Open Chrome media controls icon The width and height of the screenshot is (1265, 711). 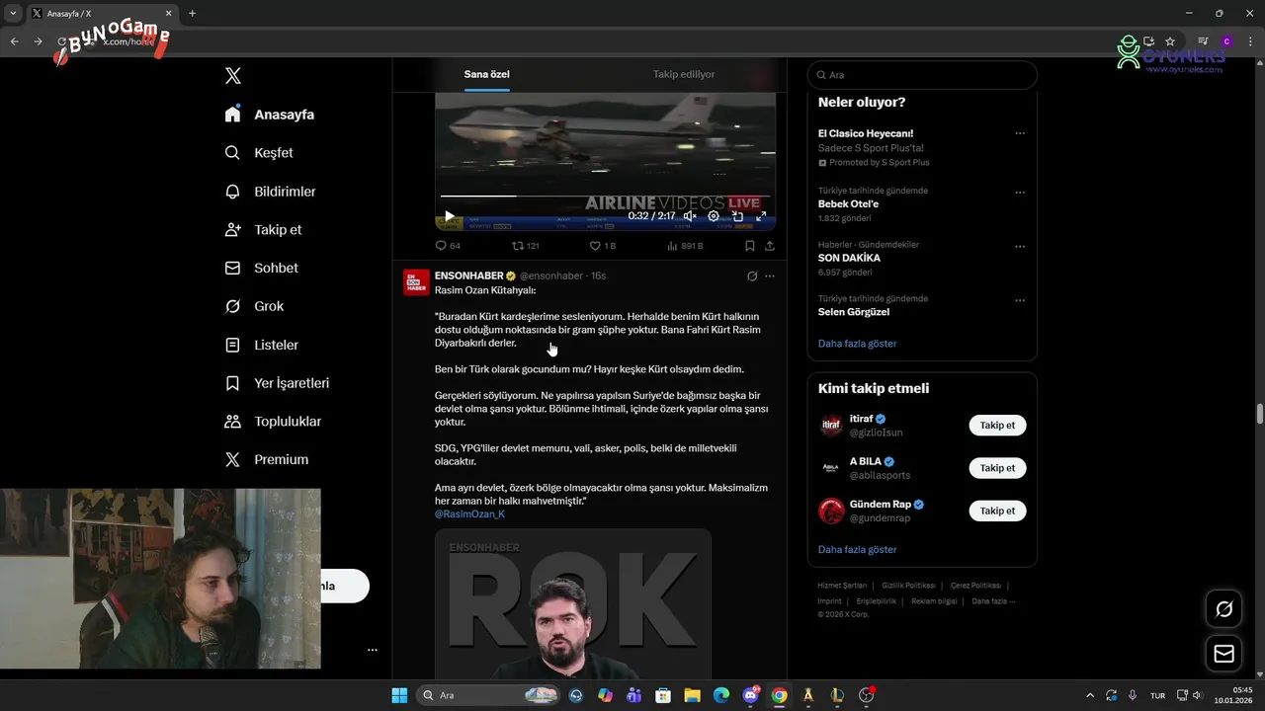pyautogui.click(x=1203, y=41)
